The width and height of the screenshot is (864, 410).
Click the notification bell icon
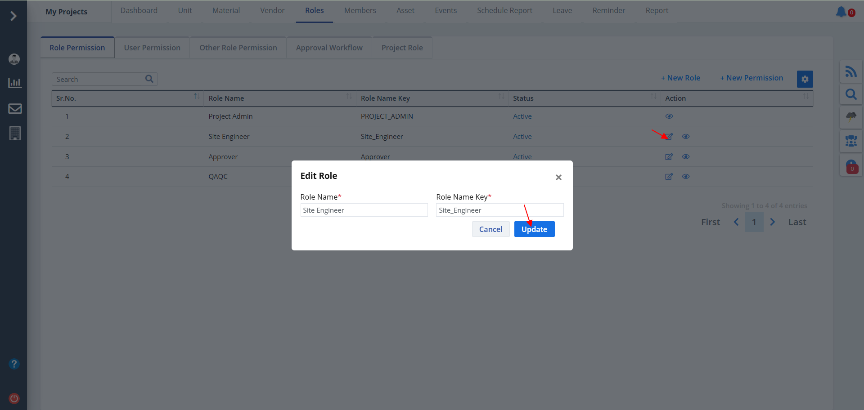tap(841, 12)
